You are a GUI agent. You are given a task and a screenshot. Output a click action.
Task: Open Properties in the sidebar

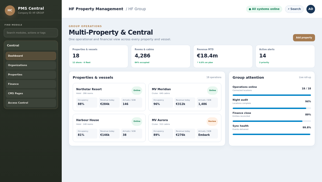(31, 75)
